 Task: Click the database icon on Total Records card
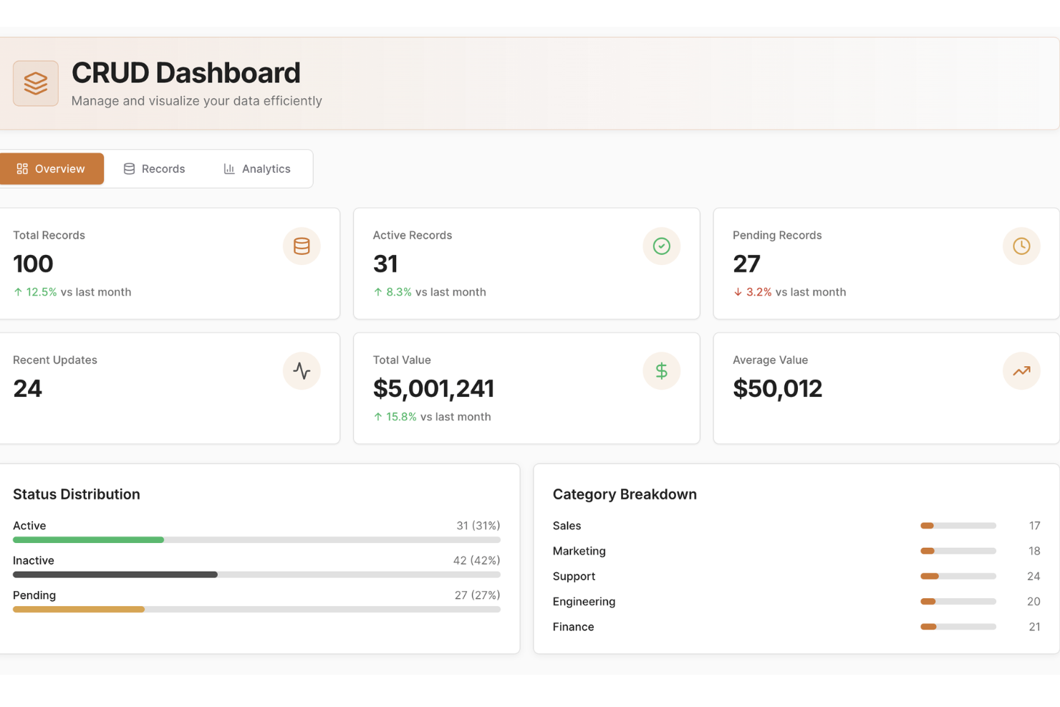point(302,246)
